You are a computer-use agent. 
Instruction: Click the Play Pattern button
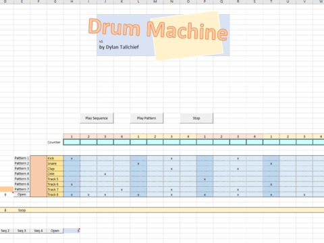click(x=146, y=118)
